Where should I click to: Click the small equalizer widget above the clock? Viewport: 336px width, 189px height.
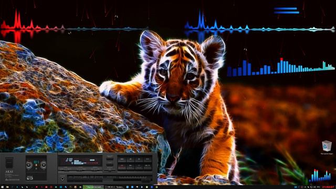pyautogui.click(x=320, y=175)
